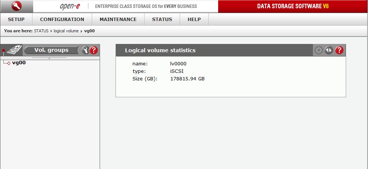Open the CONFIGURATION menu
The image size is (368, 169).
coord(62,20)
